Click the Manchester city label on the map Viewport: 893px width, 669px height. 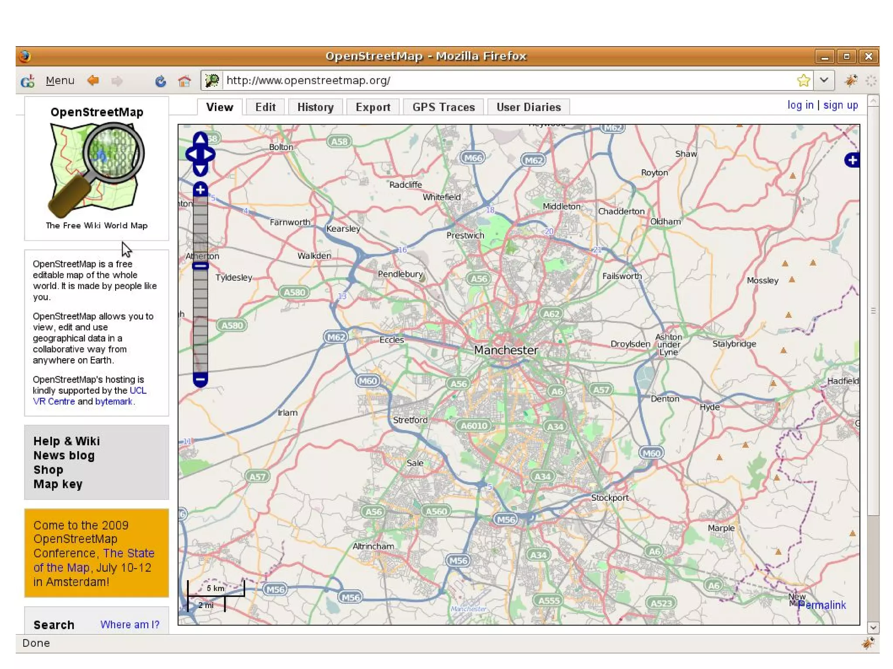pos(506,350)
